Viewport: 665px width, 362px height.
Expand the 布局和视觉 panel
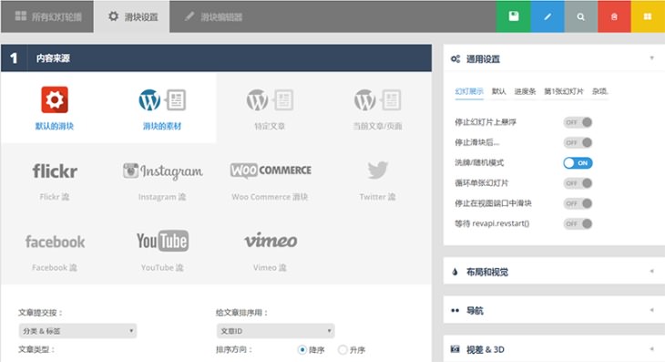pyautogui.click(x=554, y=272)
